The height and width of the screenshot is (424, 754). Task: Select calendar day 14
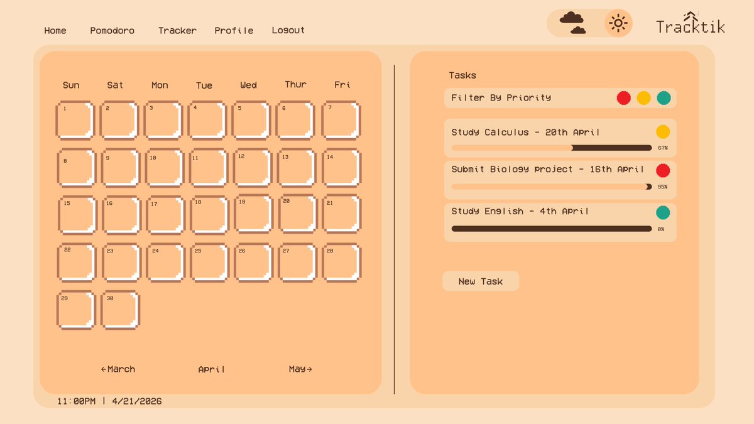tap(342, 168)
